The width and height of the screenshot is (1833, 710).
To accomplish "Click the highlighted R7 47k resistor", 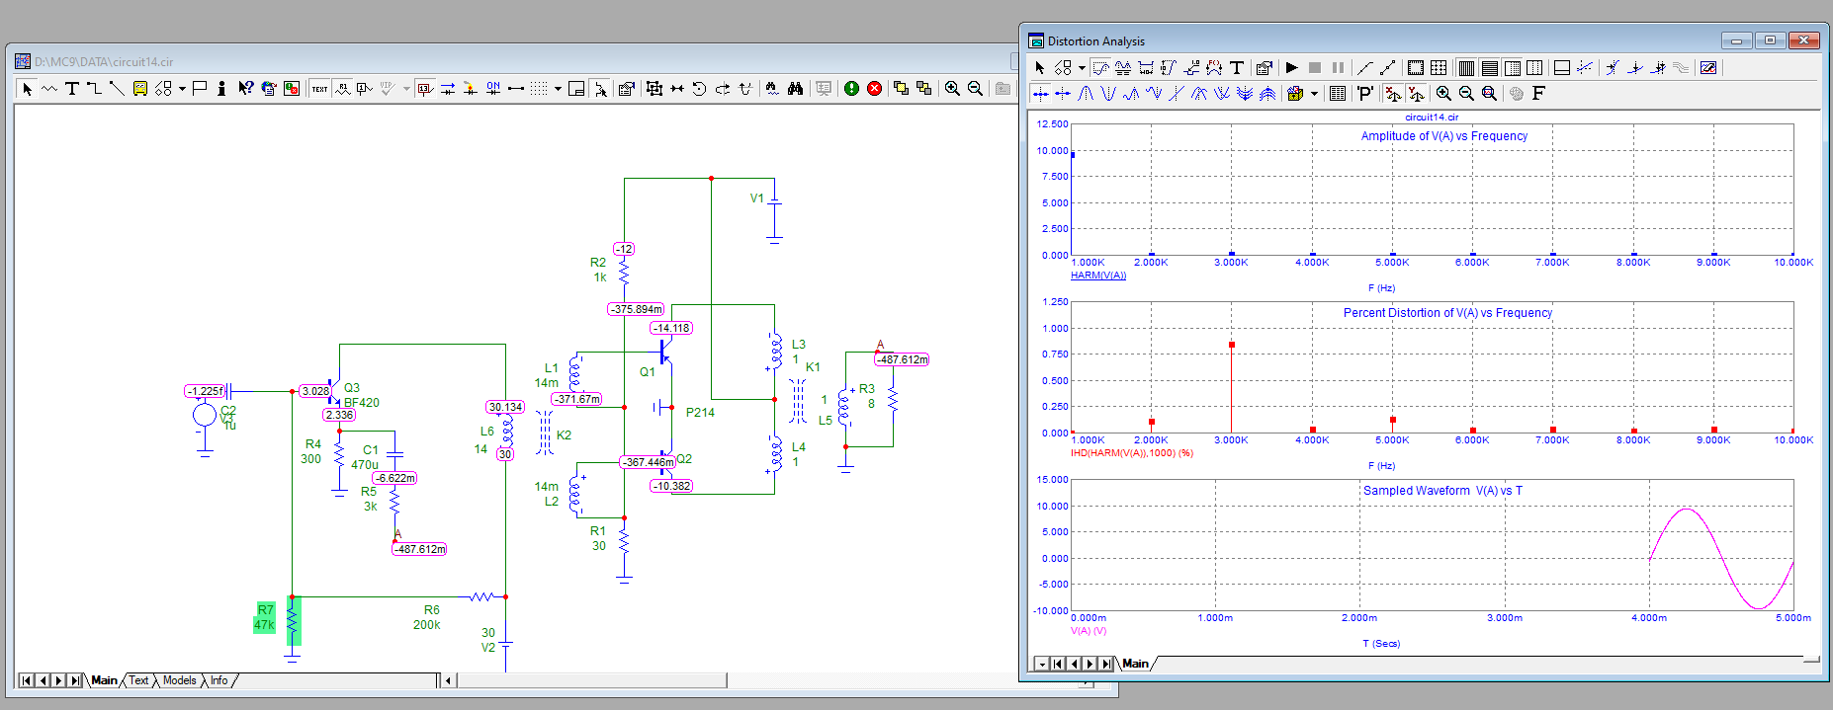I will click(x=293, y=619).
